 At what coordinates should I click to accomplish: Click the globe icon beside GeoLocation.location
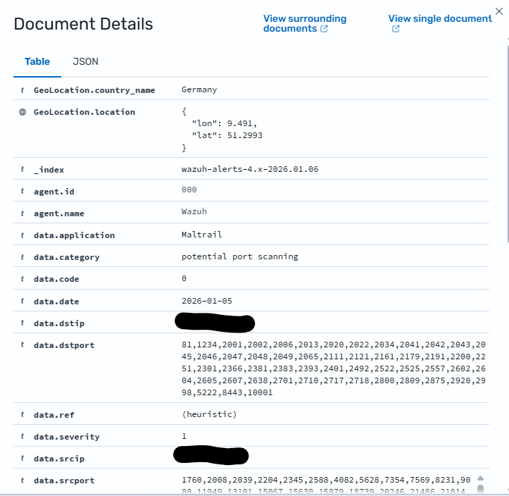pos(23,112)
